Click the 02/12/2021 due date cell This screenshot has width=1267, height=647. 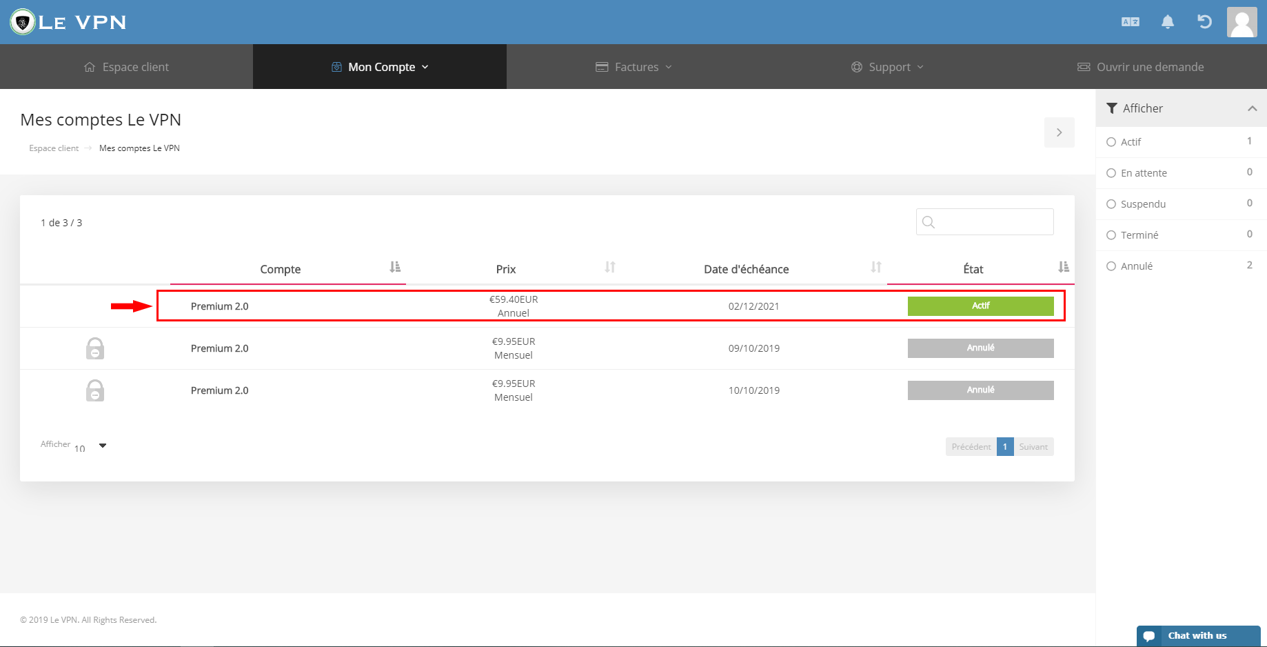tap(753, 306)
